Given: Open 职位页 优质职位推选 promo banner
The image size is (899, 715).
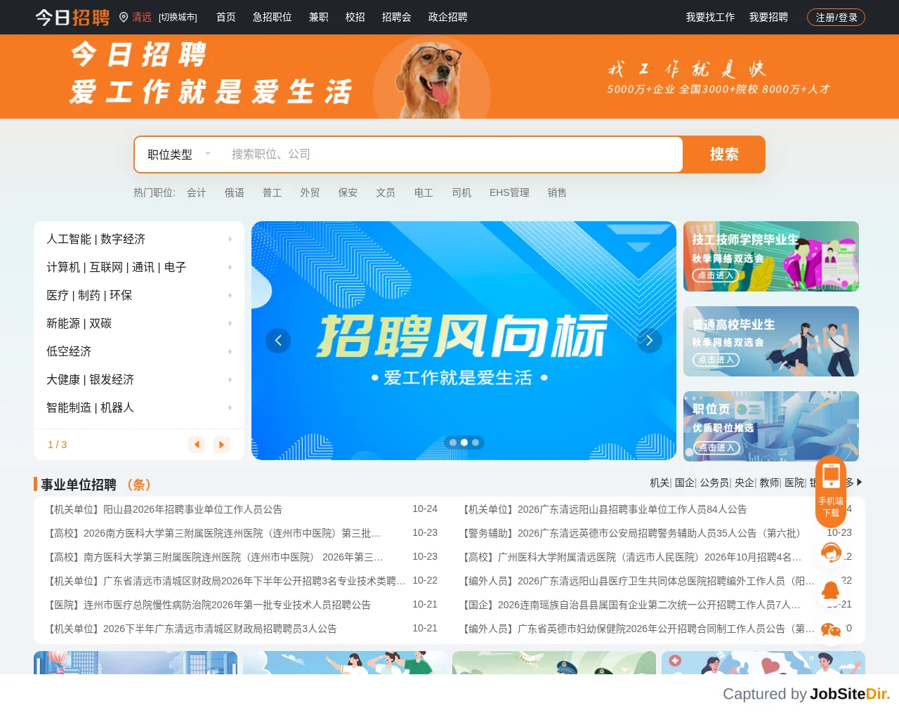Looking at the screenshot, I should pos(771,426).
